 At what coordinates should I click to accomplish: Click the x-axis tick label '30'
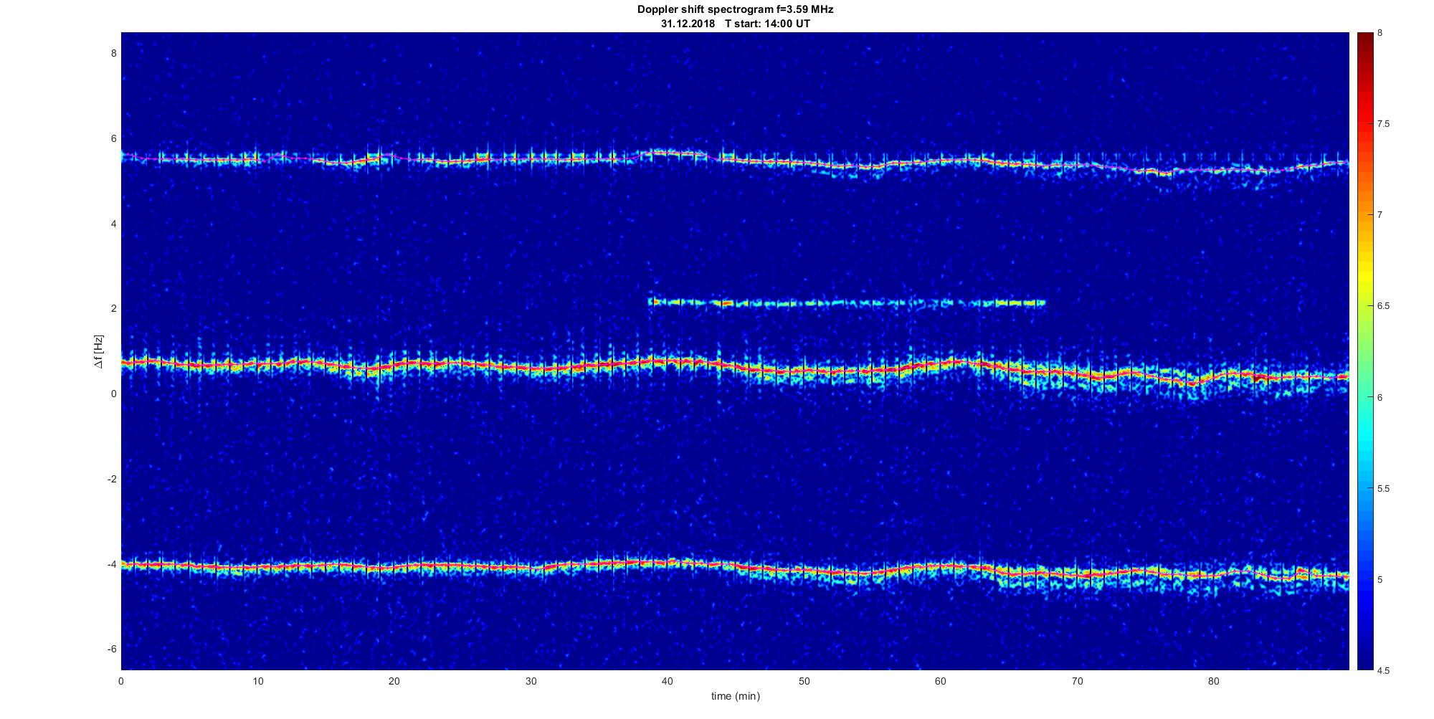[531, 681]
